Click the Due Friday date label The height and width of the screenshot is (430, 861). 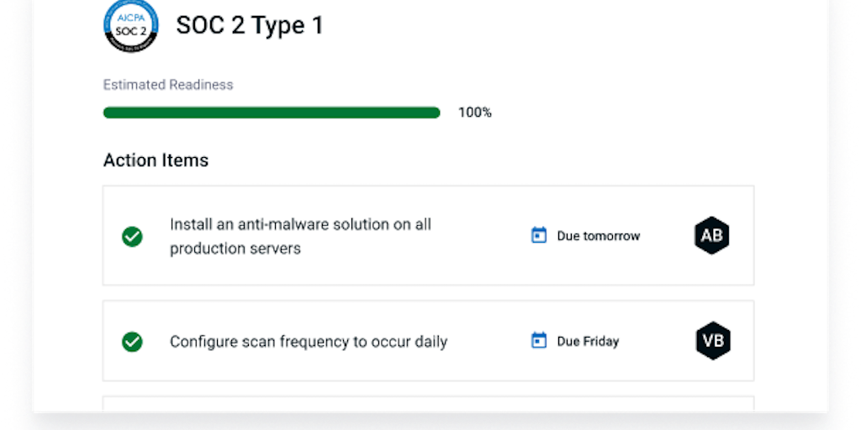click(588, 341)
